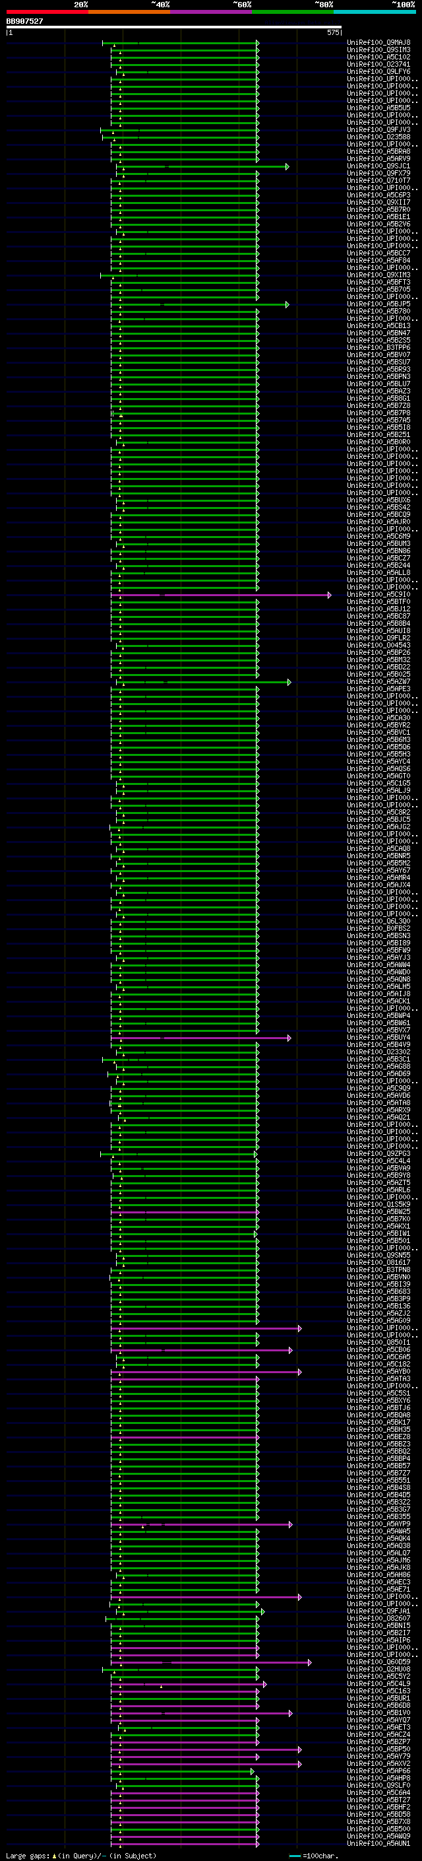Select the last entry UniRef100_A5AUN1
The width and height of the screenshot is (422, 1861).
point(378,1843)
